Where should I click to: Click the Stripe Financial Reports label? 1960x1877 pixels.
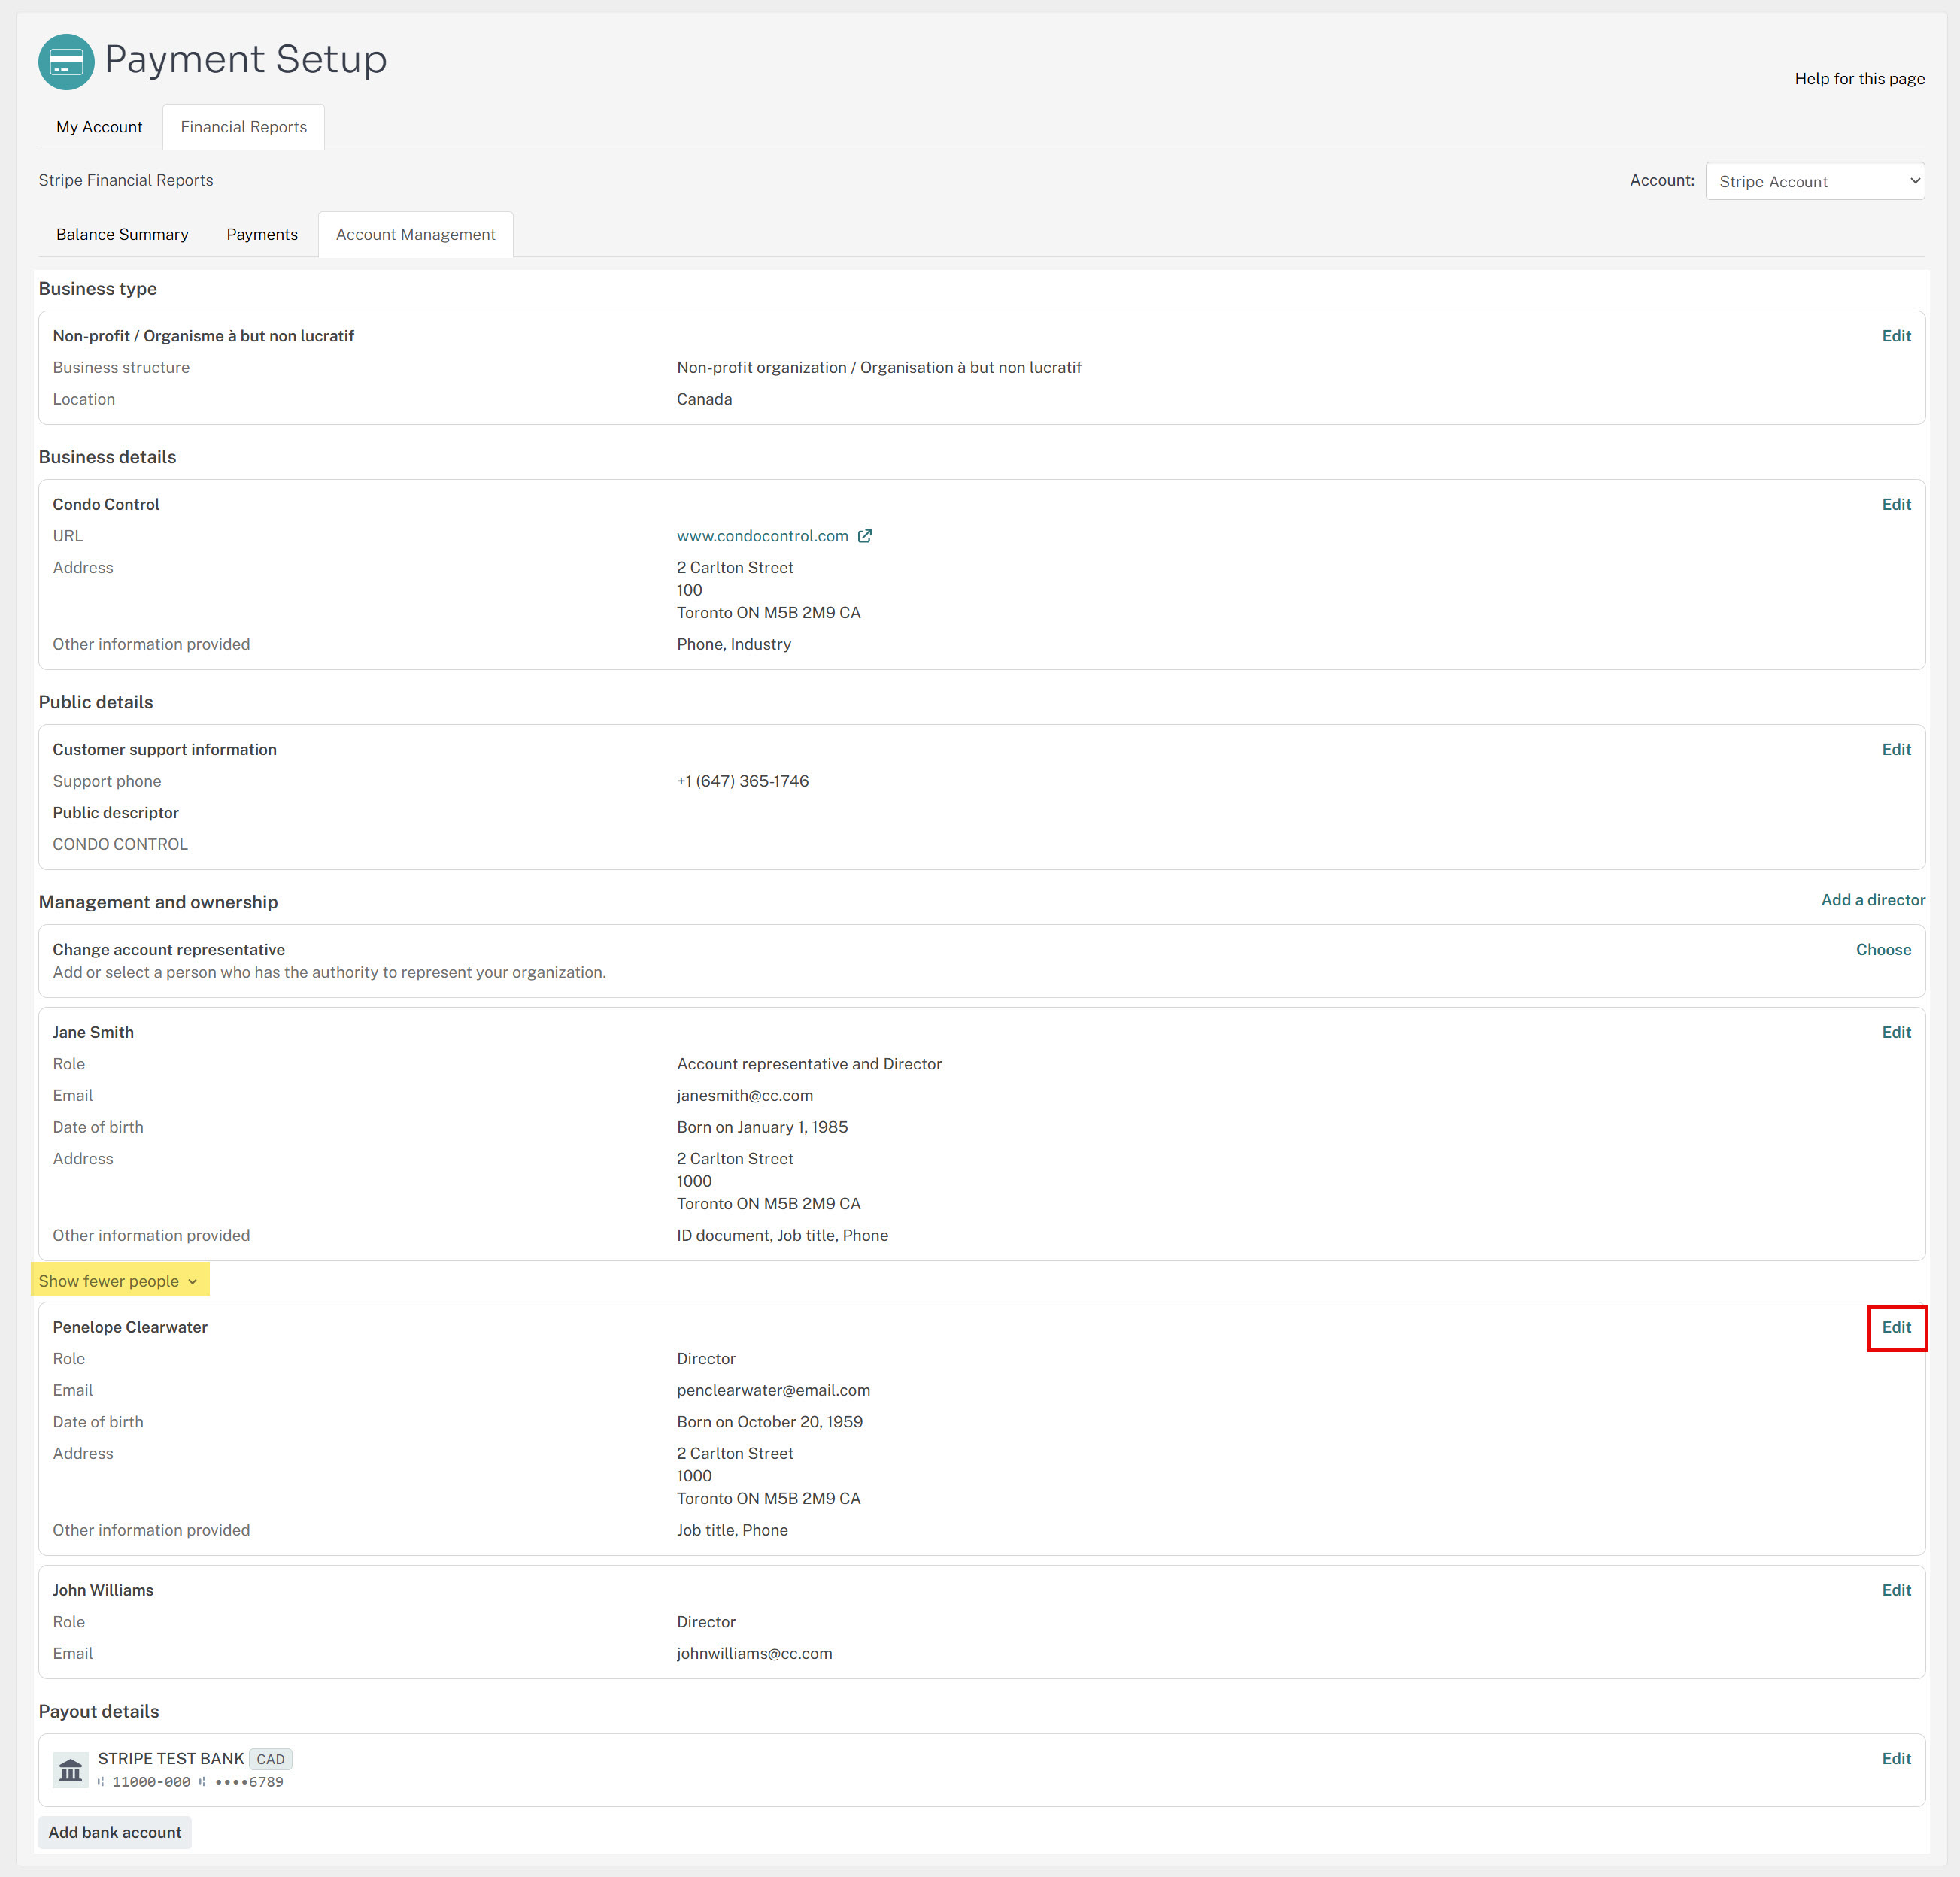(126, 180)
